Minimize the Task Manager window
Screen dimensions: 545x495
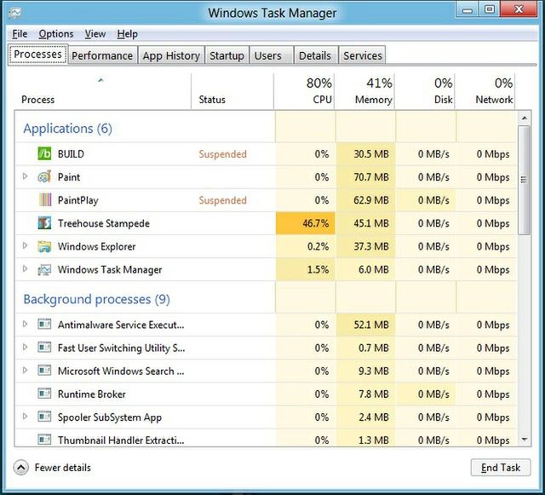pos(468,9)
